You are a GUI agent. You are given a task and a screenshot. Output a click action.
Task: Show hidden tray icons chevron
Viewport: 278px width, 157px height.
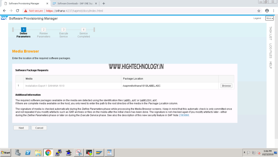pos(244,153)
